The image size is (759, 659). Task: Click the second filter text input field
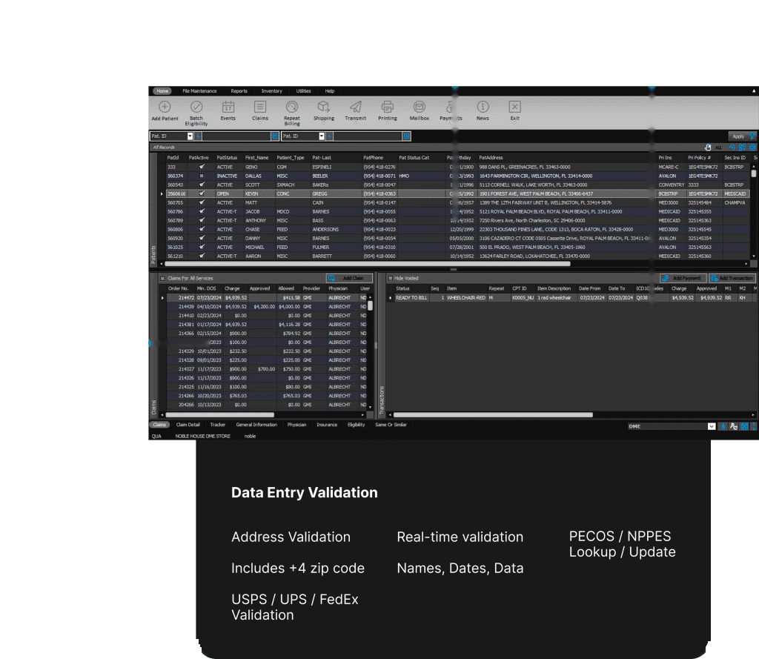pos(368,136)
